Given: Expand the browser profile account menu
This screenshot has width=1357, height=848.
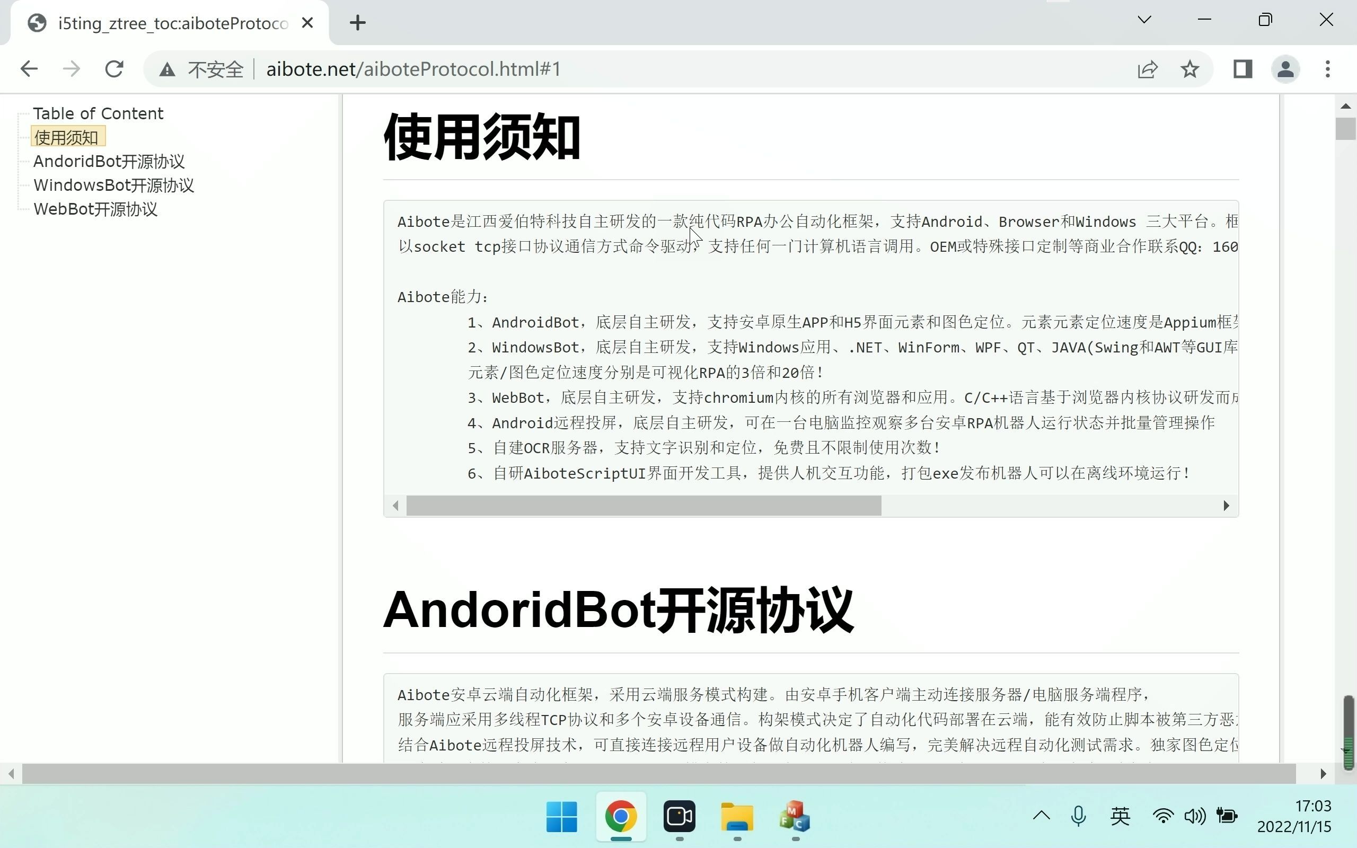Looking at the screenshot, I should (1286, 68).
